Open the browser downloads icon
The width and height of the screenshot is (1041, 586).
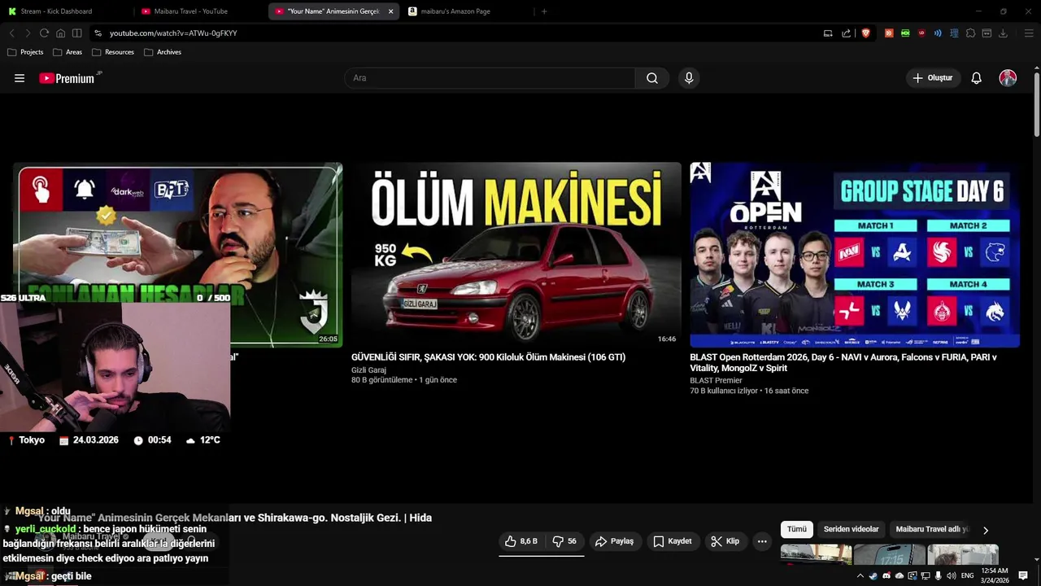coord(1003,33)
